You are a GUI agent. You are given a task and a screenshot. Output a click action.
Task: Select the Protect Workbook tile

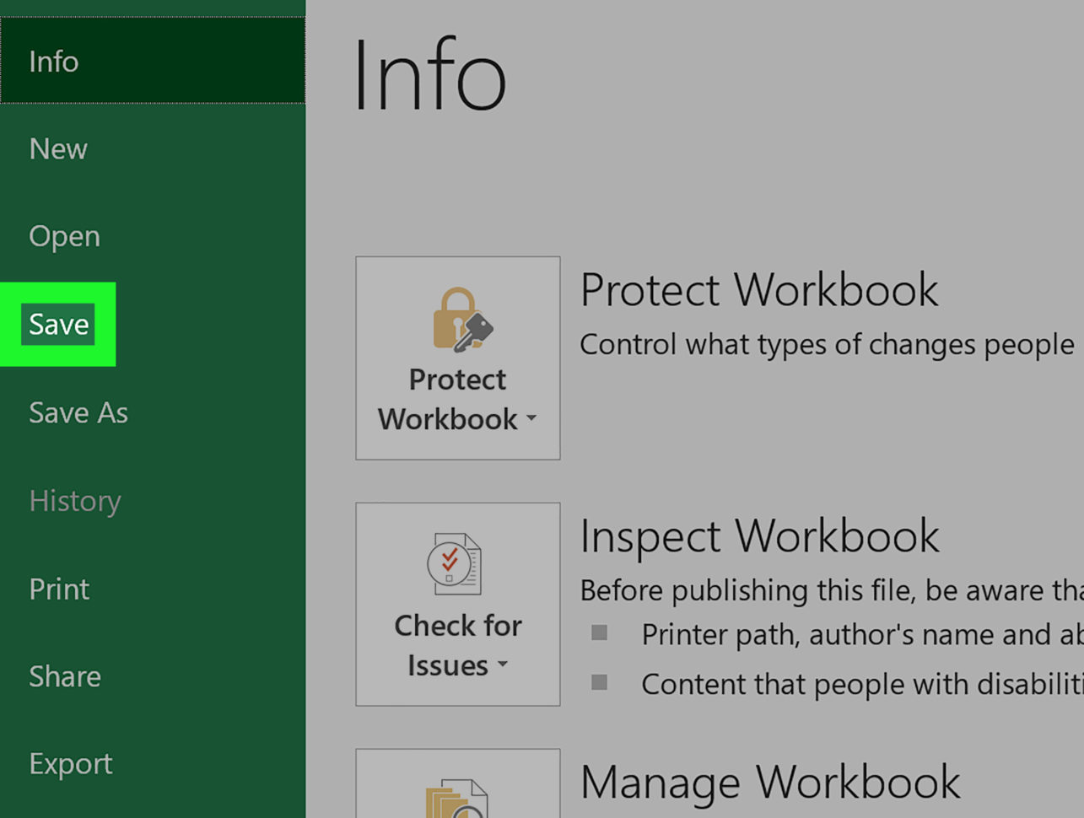click(457, 358)
